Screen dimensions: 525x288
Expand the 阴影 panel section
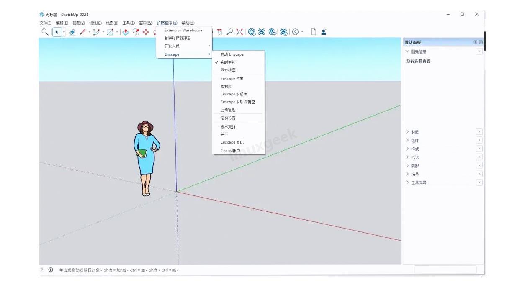(x=415, y=166)
